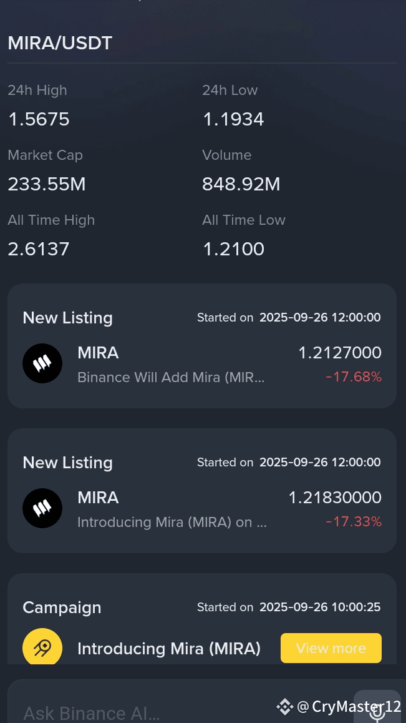Click the -17.33% change in second listing

point(354,522)
